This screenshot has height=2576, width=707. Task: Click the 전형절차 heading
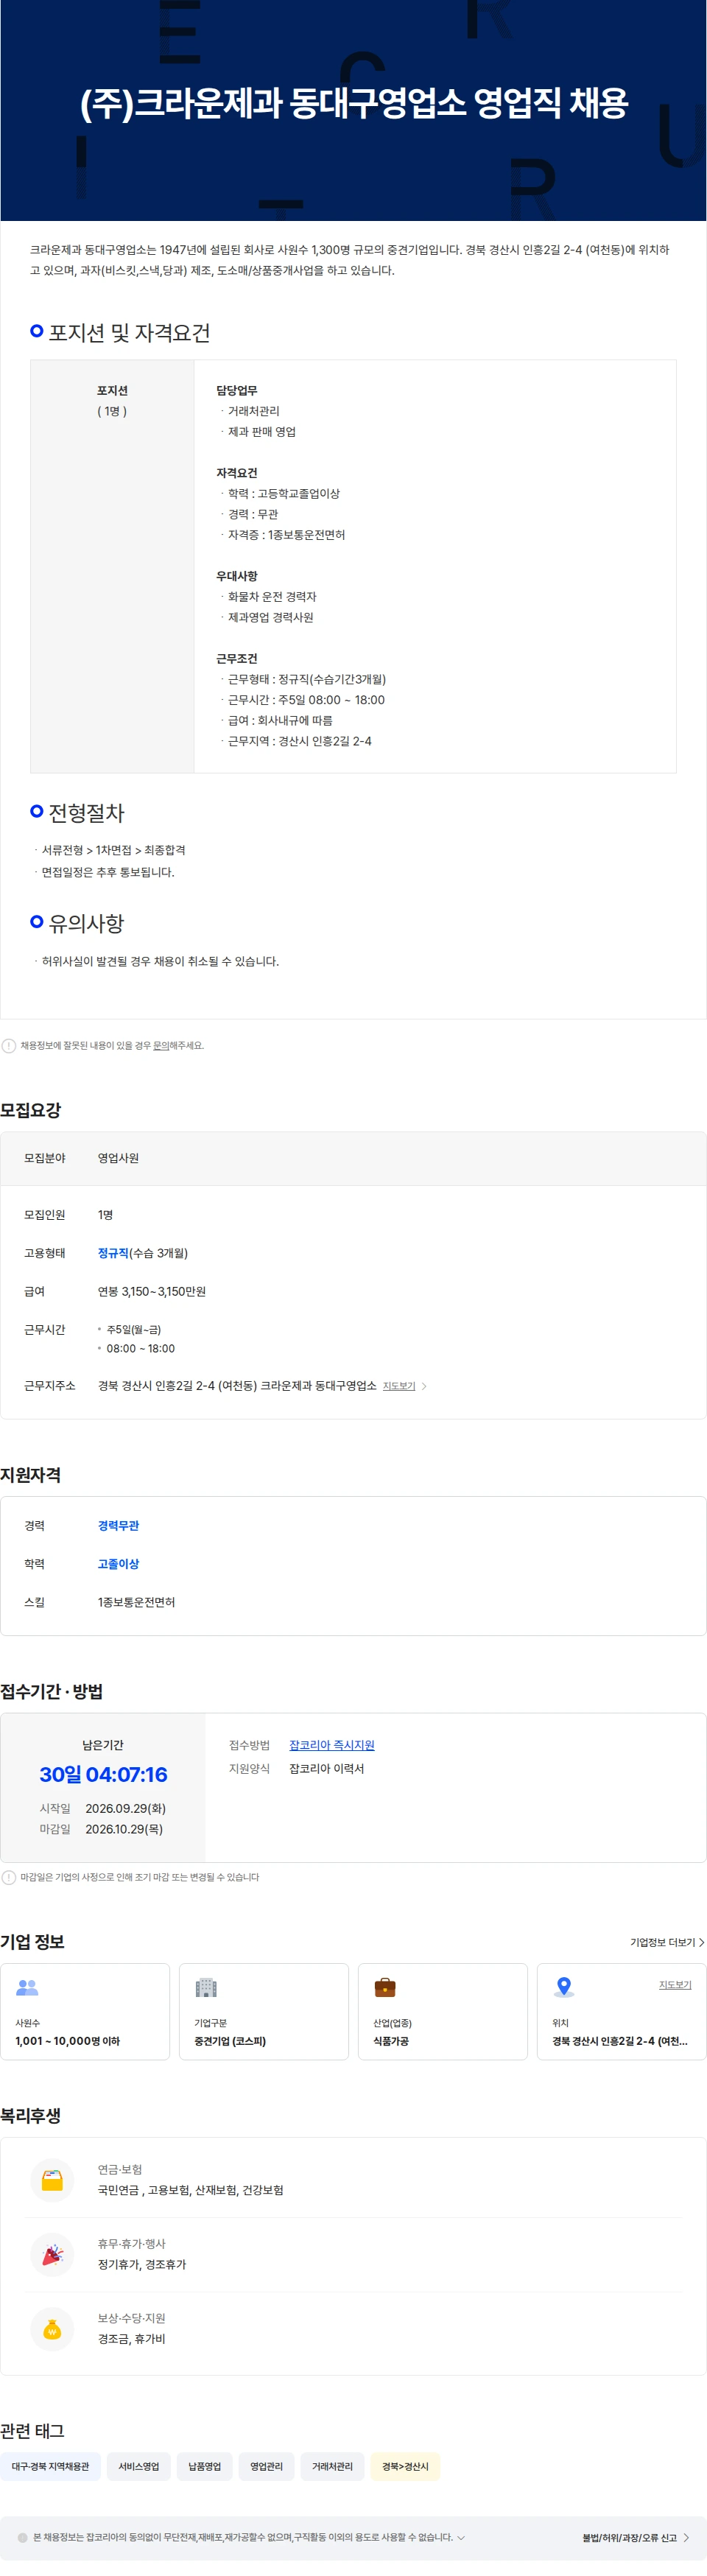tap(86, 813)
